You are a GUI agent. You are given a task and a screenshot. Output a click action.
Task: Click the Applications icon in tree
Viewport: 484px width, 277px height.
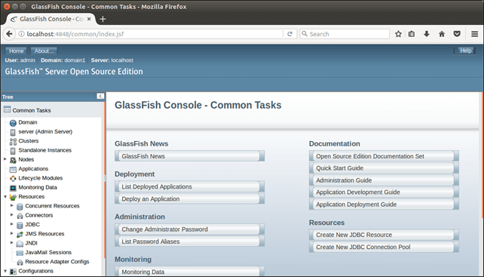click(13, 169)
